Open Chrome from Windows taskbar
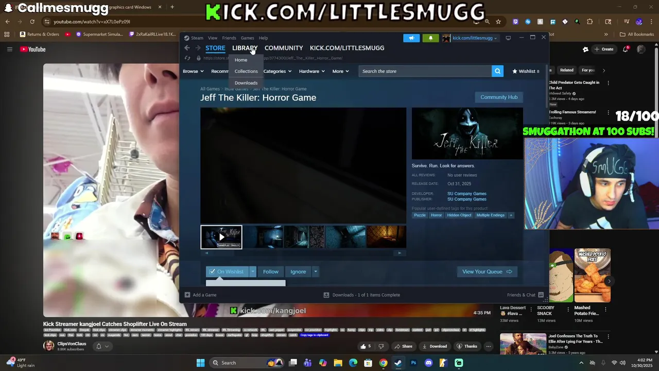 coord(383,363)
